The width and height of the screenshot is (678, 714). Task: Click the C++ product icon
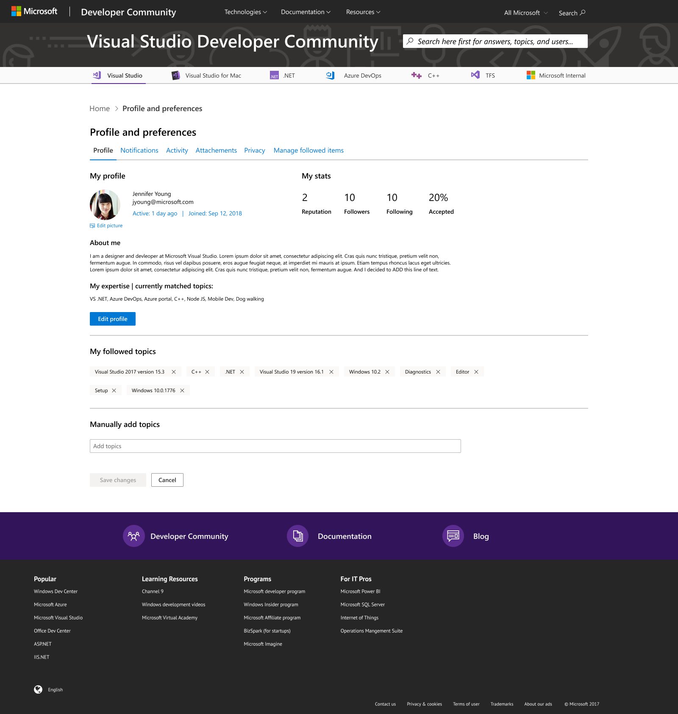click(416, 75)
